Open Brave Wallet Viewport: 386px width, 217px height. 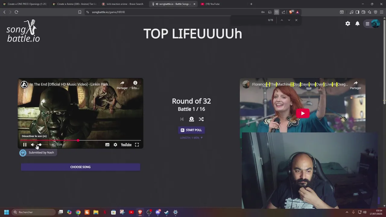coord(363,12)
